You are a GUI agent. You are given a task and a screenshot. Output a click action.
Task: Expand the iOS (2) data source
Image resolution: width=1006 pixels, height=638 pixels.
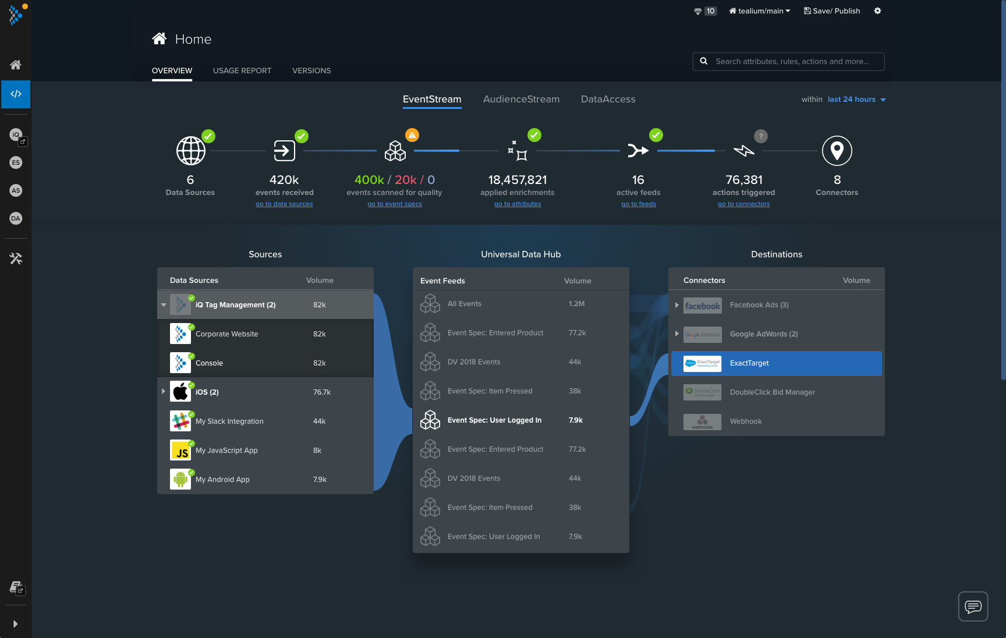[x=164, y=392]
